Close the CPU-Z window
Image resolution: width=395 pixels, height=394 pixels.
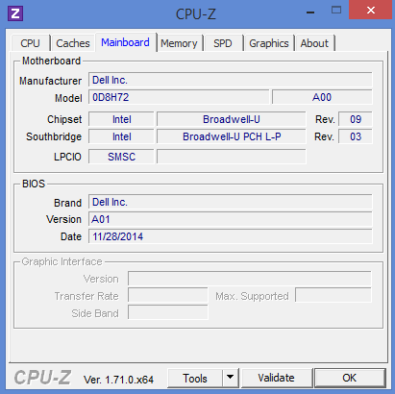point(371,10)
